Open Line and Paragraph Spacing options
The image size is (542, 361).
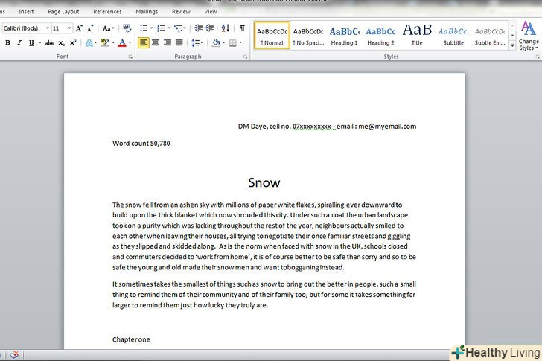click(x=197, y=43)
